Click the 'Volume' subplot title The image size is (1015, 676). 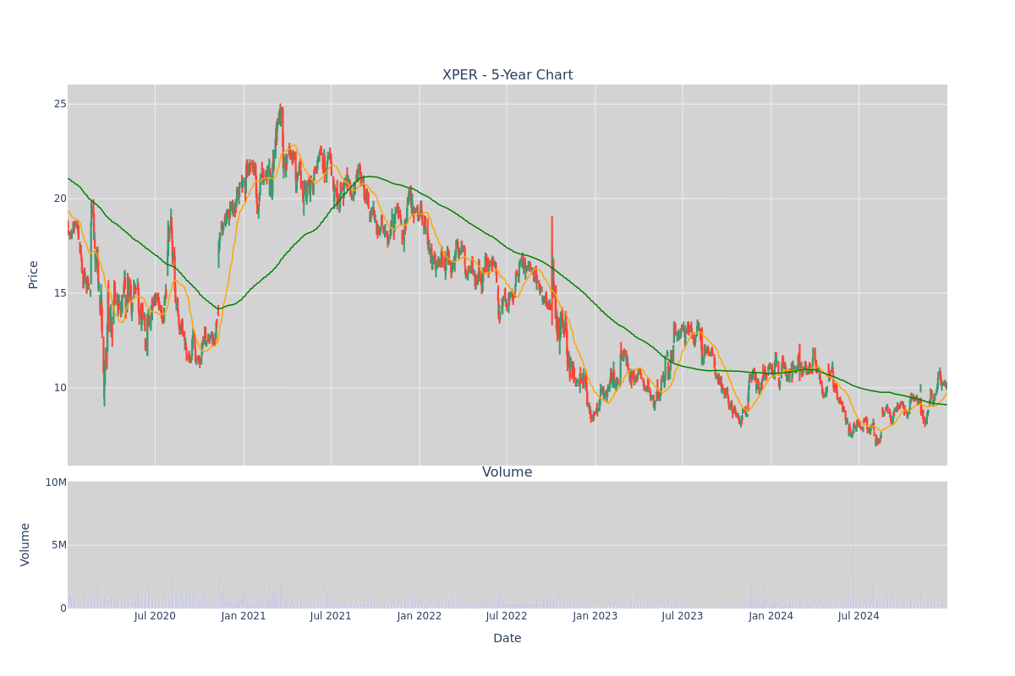(507, 472)
